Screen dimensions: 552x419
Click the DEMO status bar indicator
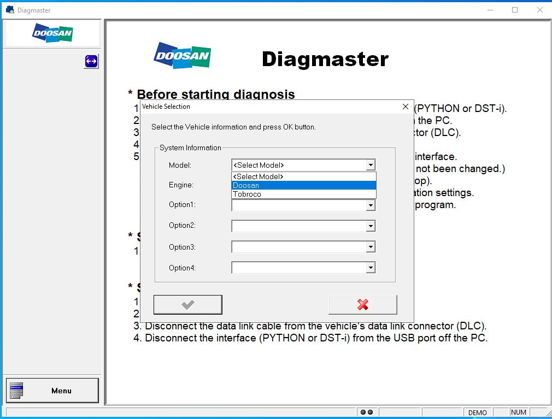point(477,412)
